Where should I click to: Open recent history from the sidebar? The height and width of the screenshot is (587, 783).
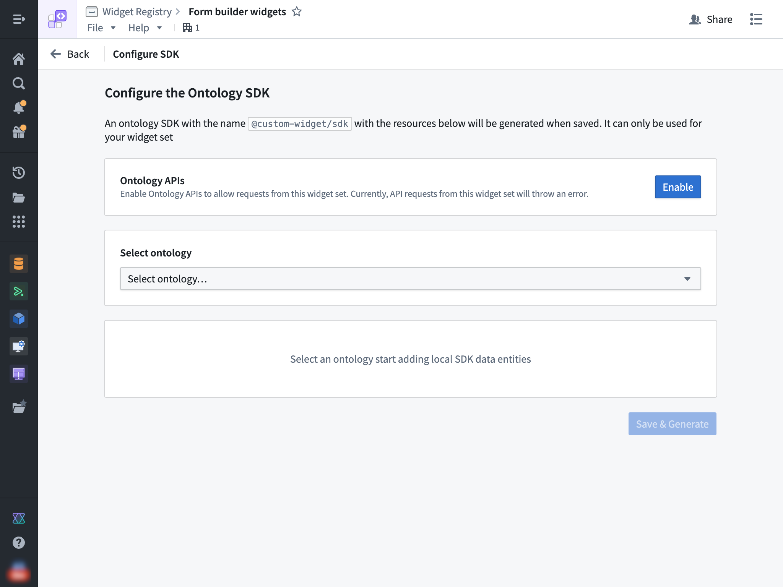coord(18,172)
